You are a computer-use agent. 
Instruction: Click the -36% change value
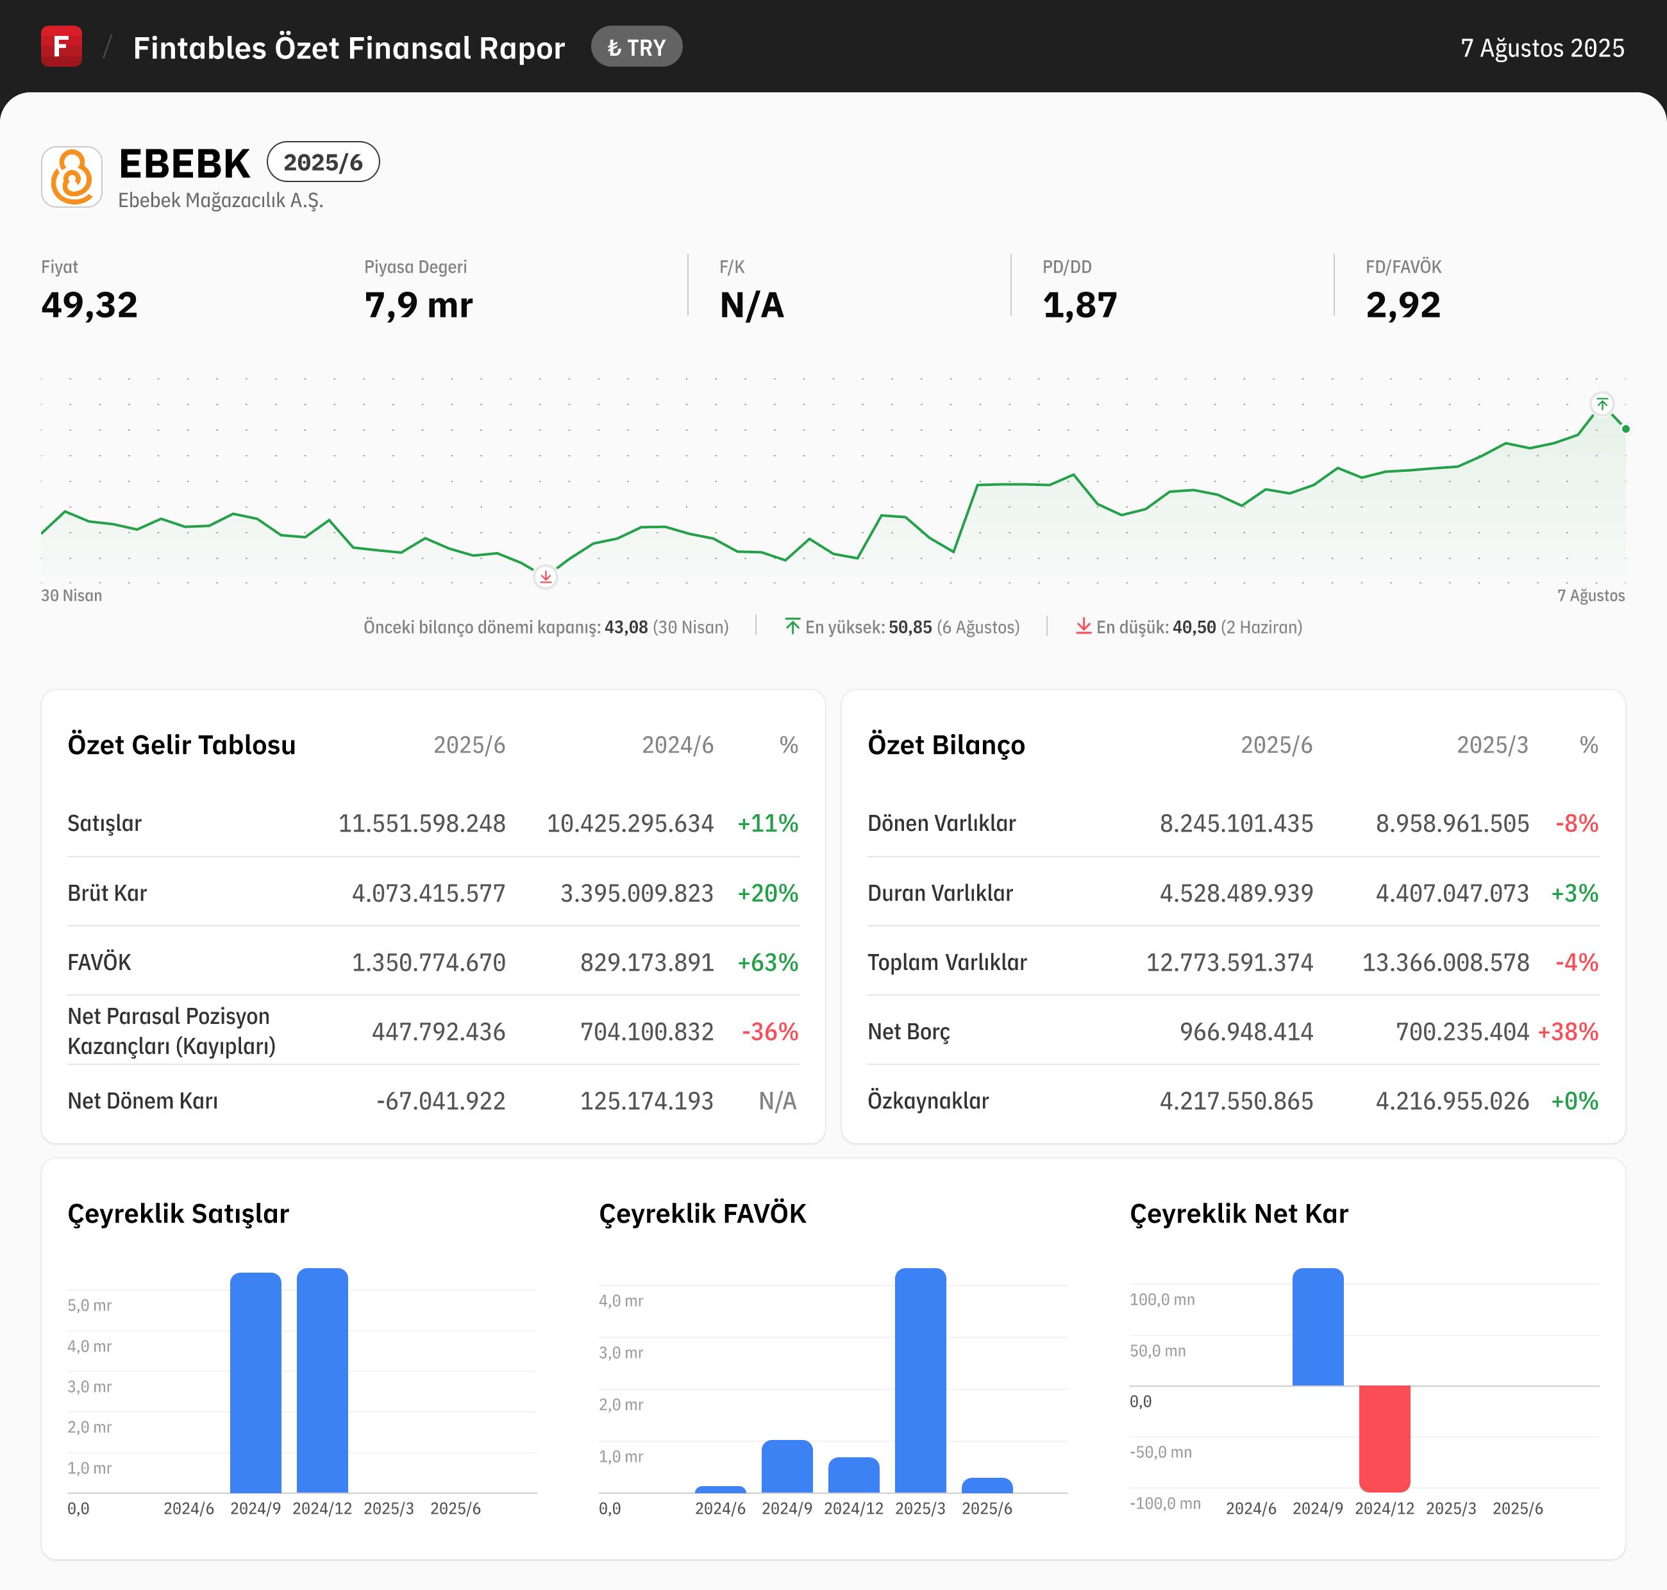[x=771, y=1032]
